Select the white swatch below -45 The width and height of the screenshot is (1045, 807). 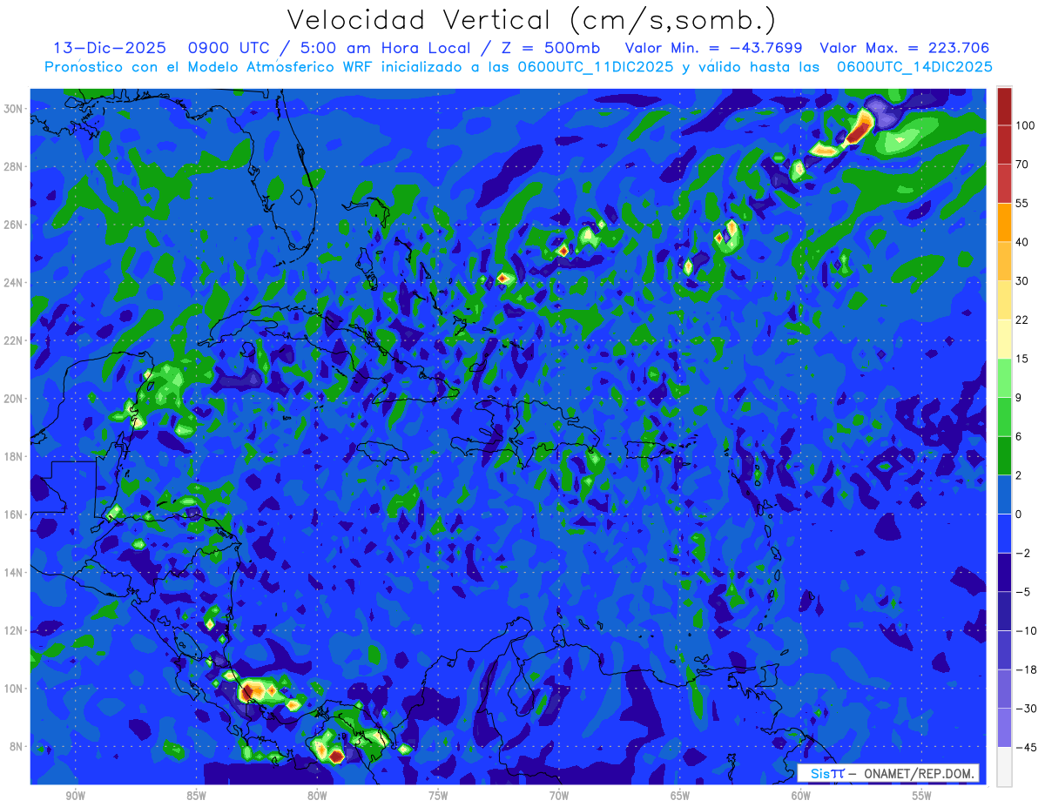pyautogui.click(x=1004, y=767)
